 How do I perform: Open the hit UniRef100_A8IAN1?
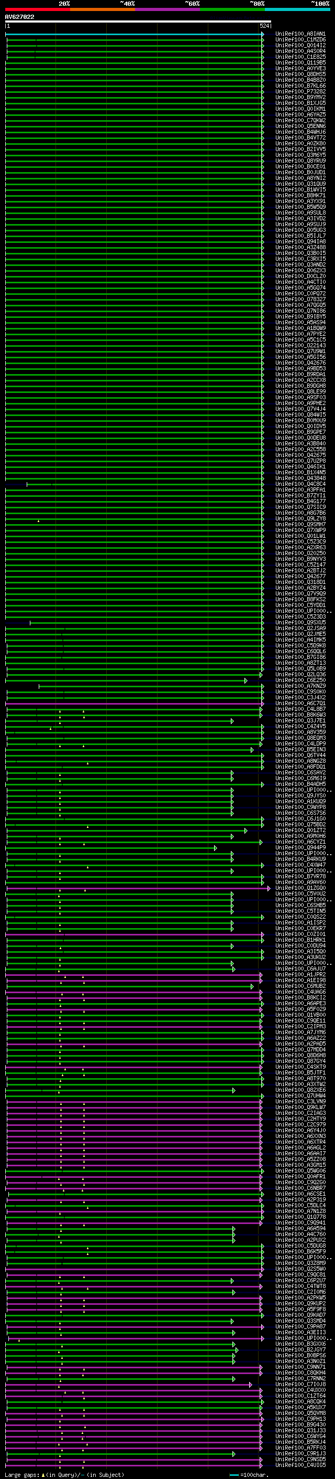tap(300, 34)
